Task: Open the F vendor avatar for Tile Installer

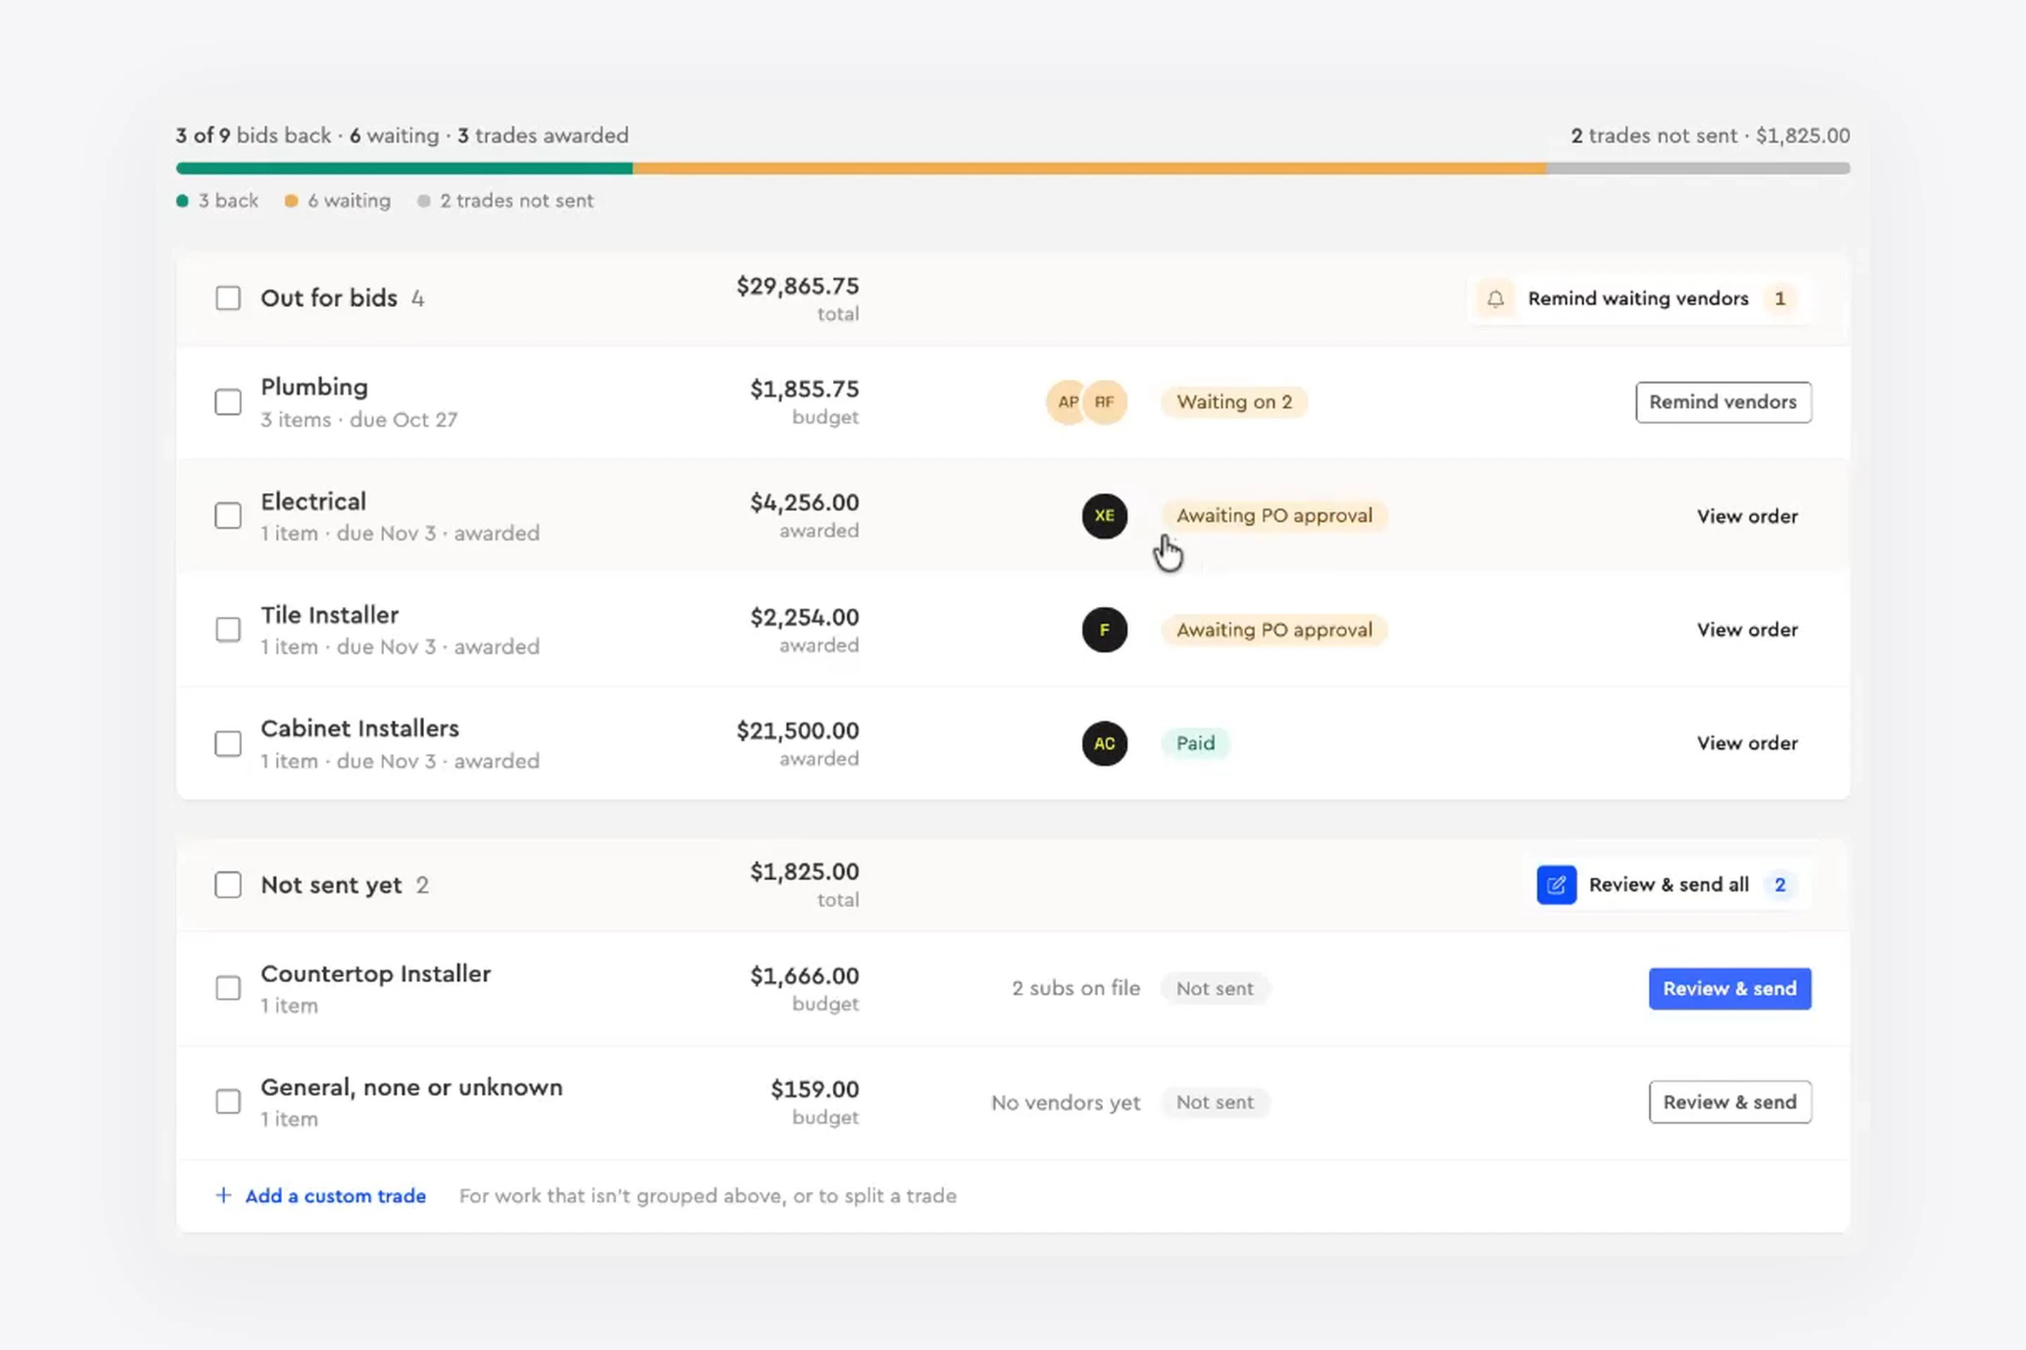Action: coord(1104,629)
